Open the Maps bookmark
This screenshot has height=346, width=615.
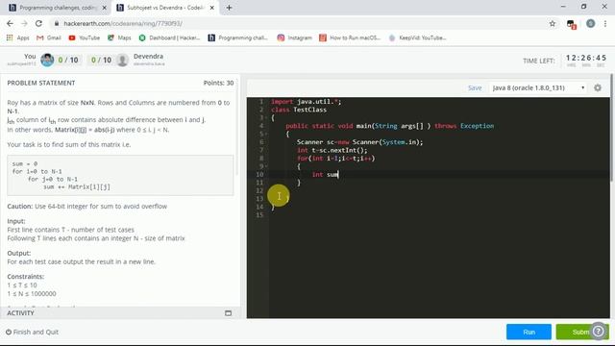click(119, 37)
